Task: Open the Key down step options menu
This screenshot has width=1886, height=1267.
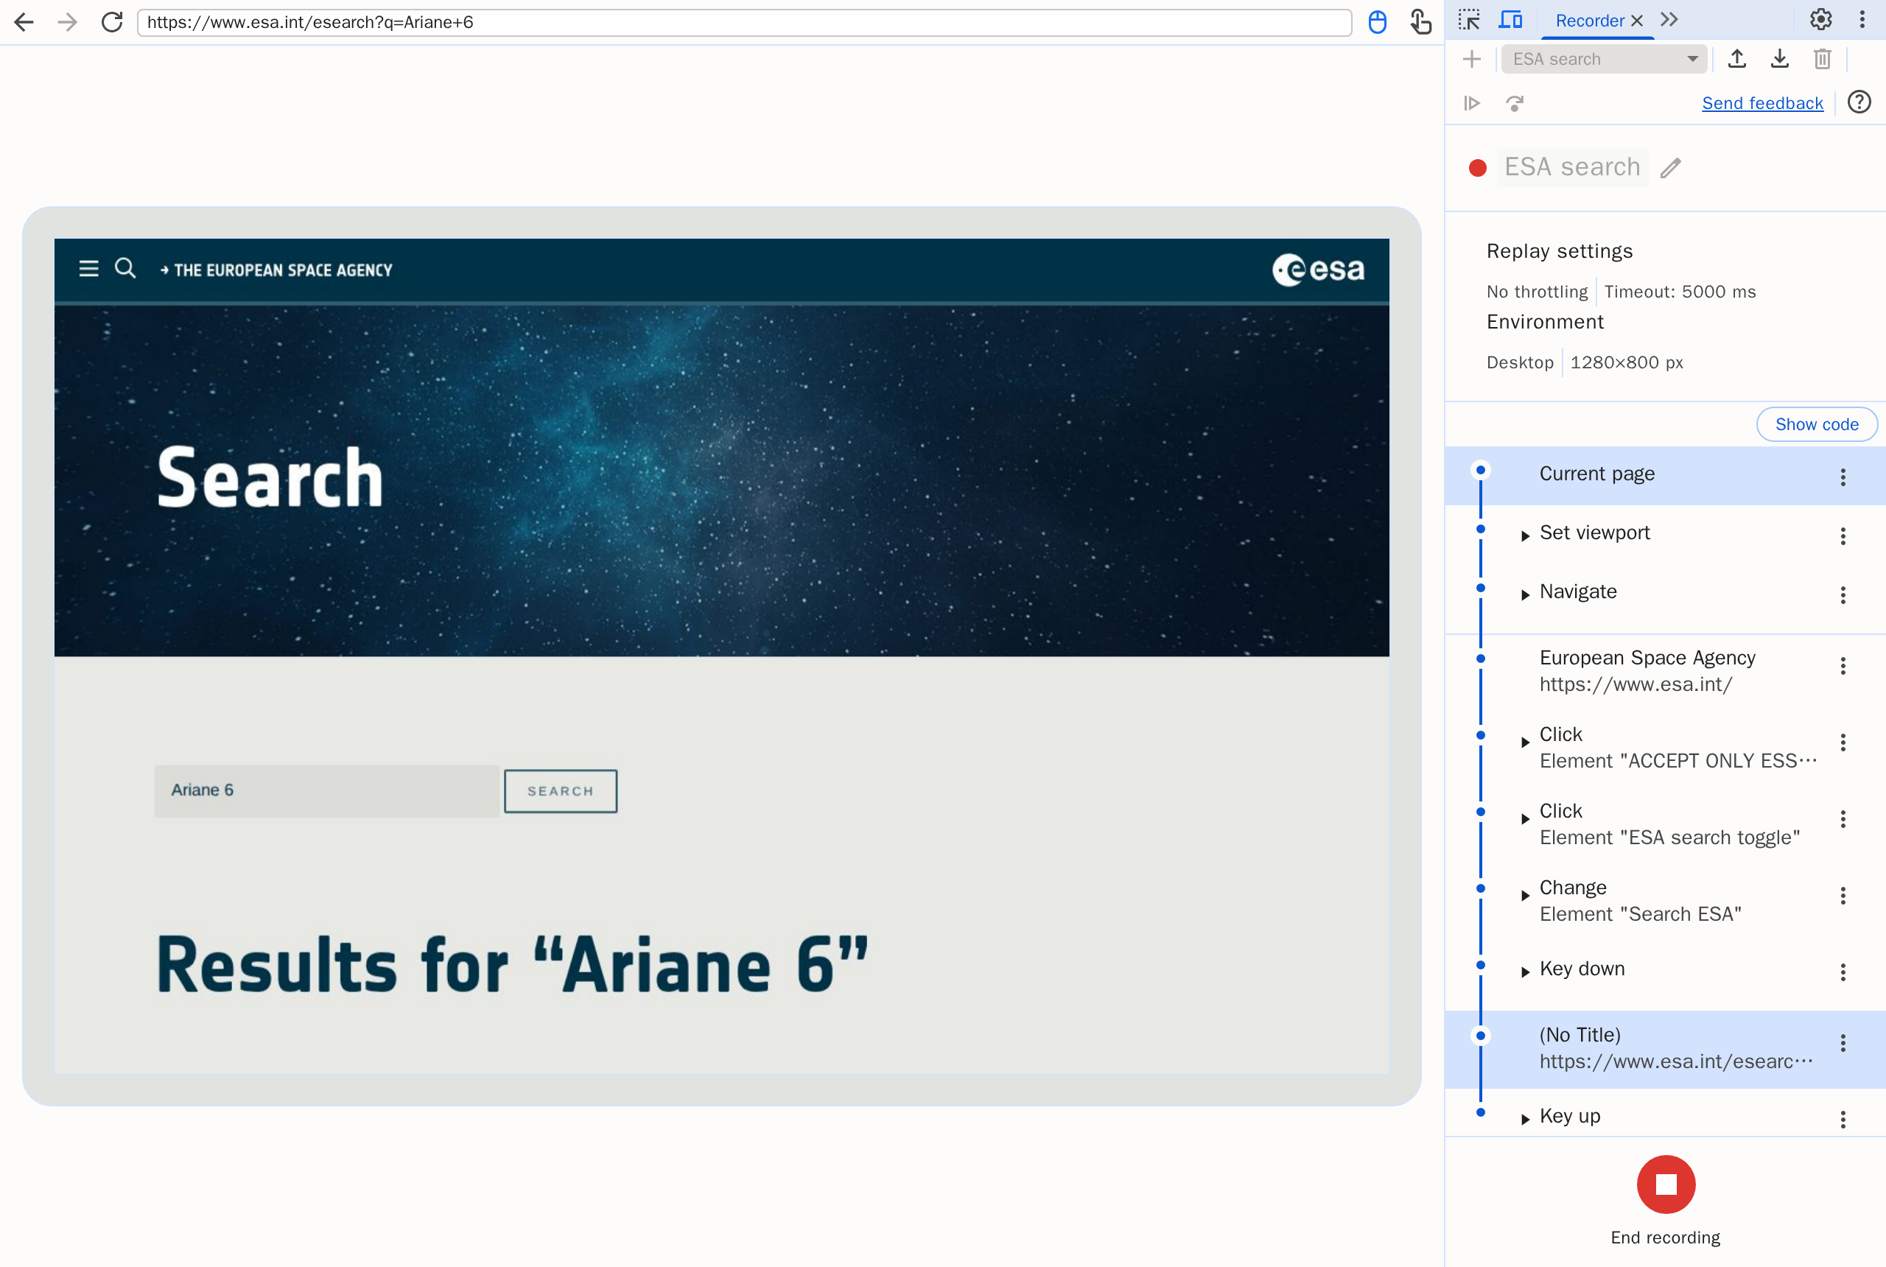Action: click(1843, 972)
